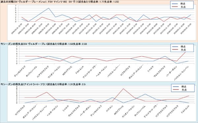Click the blue 得点 peak of 6 in 過去の対戦 chart
Viewport: 198px width, 123px height.
click(x=49, y=8)
